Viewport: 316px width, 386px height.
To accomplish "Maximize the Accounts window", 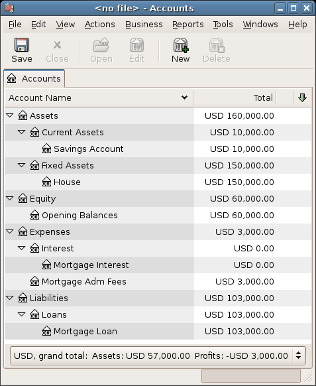I will click(293, 8).
